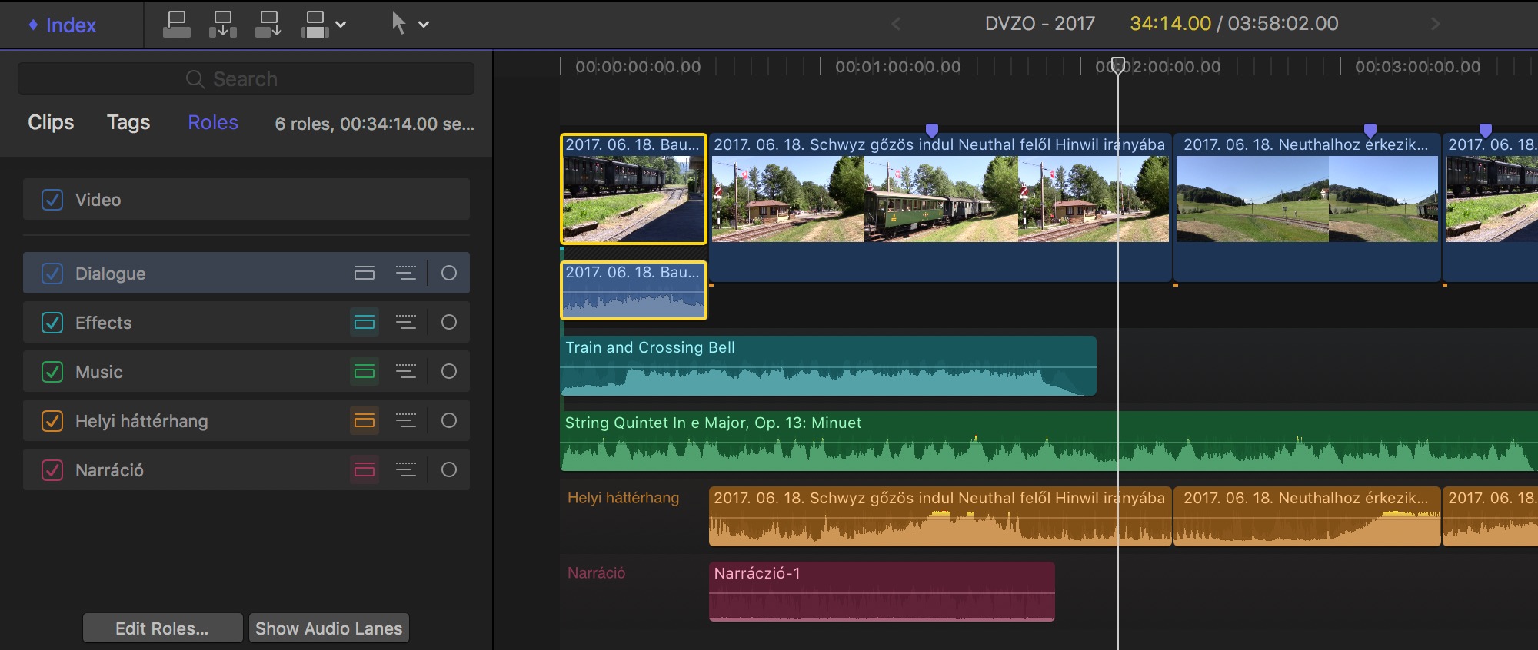Click the 00:01:00:00.00 ruler timecode
The image size is (1538, 650).
pyautogui.click(x=898, y=67)
